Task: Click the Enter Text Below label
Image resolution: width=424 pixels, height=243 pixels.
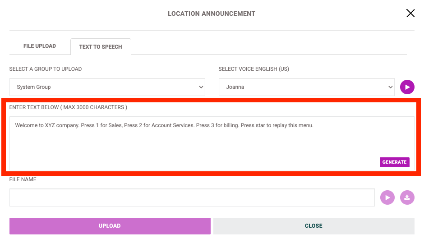Action: (x=68, y=107)
